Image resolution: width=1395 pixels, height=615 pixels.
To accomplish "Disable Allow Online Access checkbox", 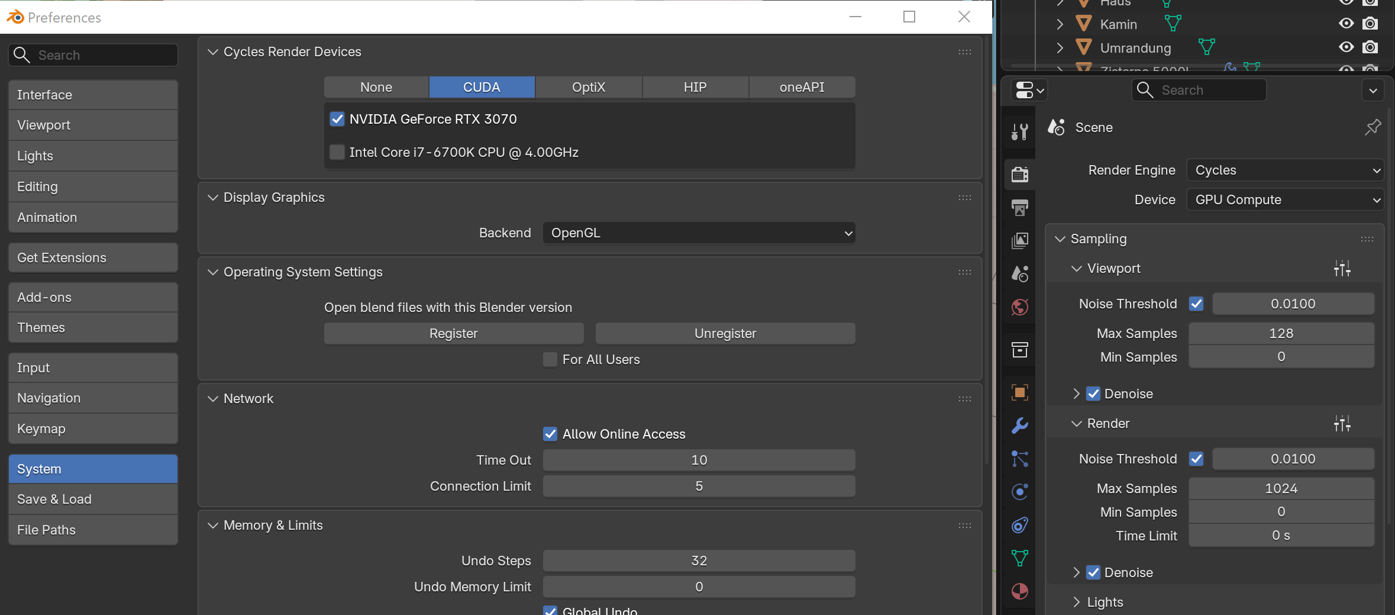I will coord(550,434).
